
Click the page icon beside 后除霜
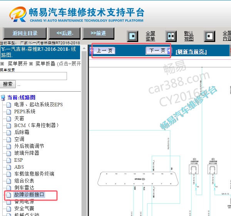[9, 132]
